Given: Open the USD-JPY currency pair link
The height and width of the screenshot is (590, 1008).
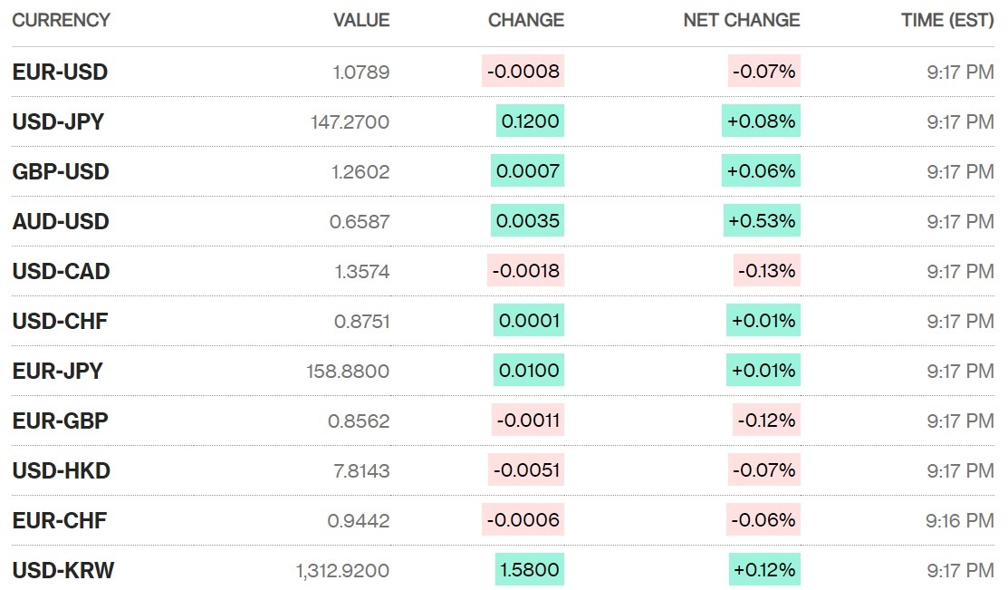Looking at the screenshot, I should tap(58, 121).
